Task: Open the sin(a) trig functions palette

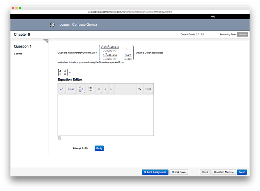Action: (71, 89)
